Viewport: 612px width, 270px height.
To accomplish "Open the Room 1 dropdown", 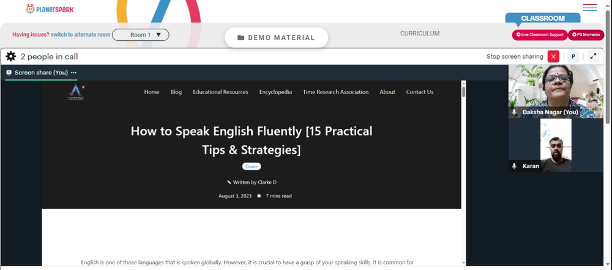I will tap(141, 35).
